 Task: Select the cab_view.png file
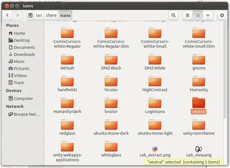(x=198, y=152)
